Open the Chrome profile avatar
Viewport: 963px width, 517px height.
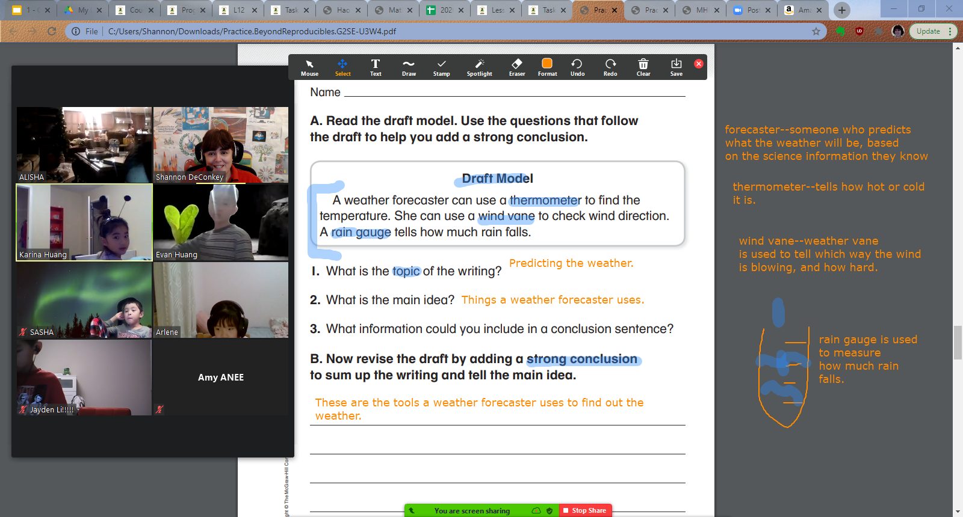[x=898, y=31]
